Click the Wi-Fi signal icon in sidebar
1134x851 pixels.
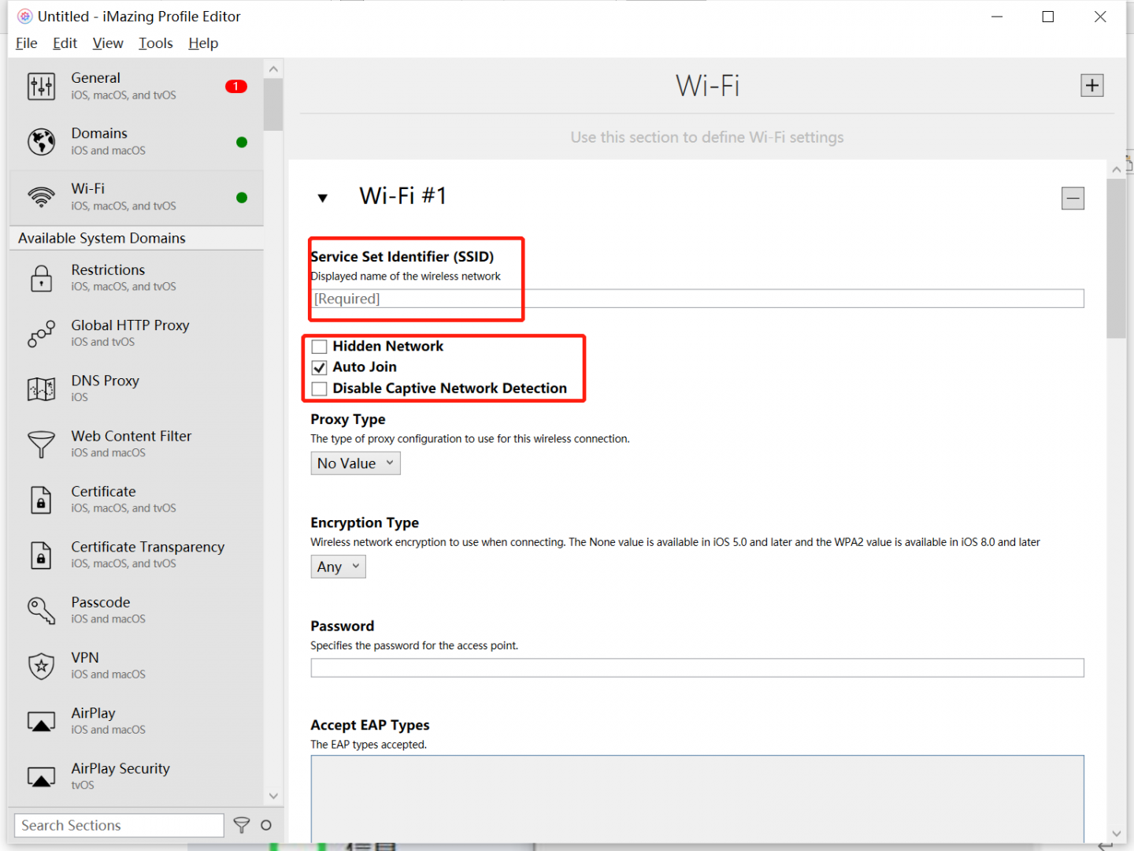click(41, 197)
